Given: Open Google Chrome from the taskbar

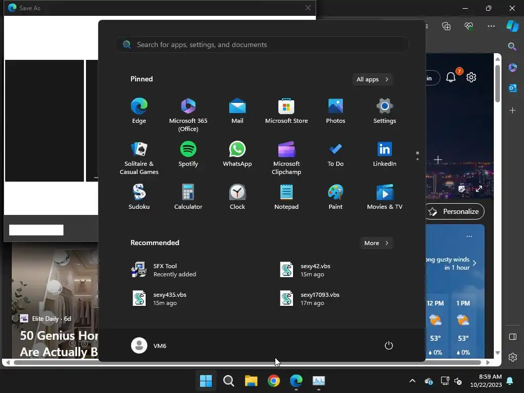Looking at the screenshot, I should pyautogui.click(x=274, y=381).
